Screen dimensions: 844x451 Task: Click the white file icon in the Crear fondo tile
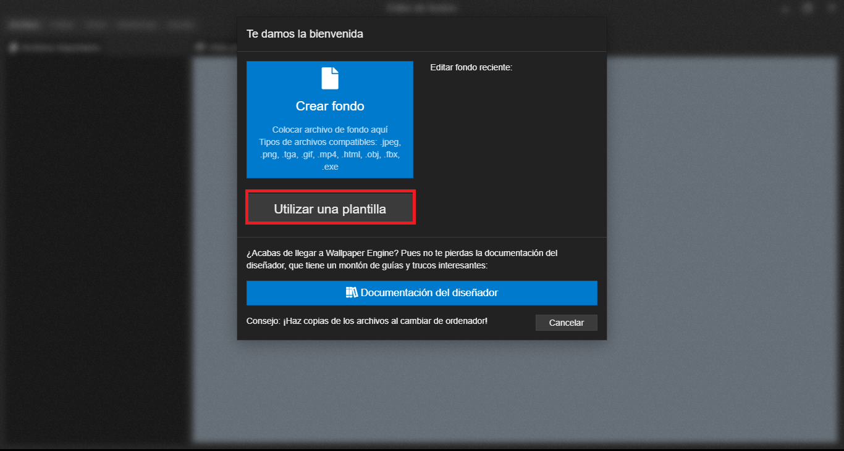click(x=330, y=78)
